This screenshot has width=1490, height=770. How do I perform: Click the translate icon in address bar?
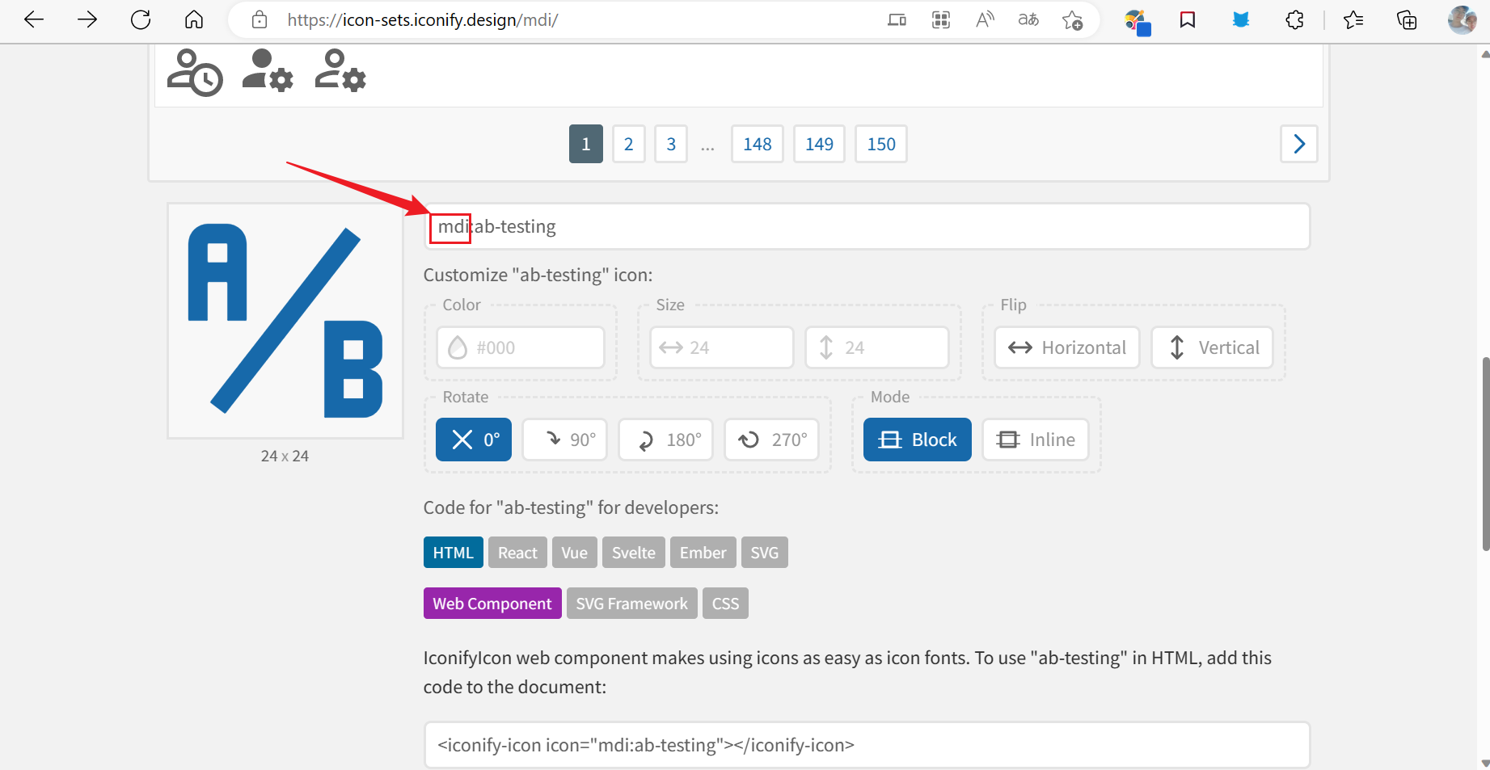coord(1028,19)
